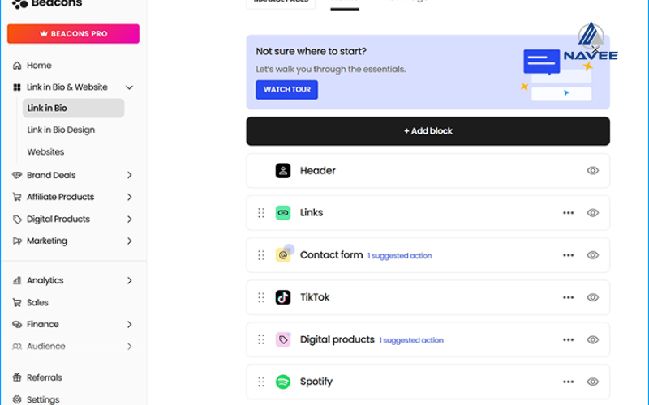The image size is (649, 405).
Task: Hide the Spotify block with eye icon
Action: [593, 382]
